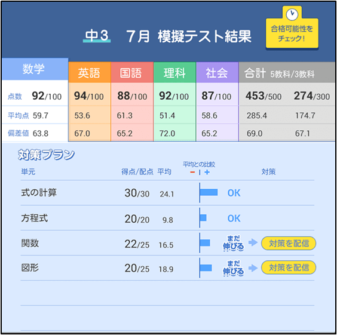Click the まだ伸びる badge for 図形
337x335 pixels.
point(234,268)
